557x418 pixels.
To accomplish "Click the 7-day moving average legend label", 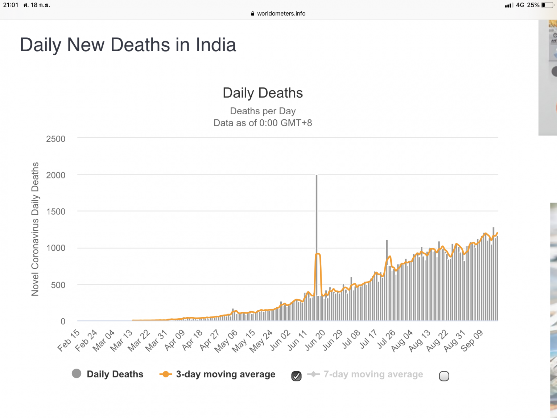I will pos(373,374).
